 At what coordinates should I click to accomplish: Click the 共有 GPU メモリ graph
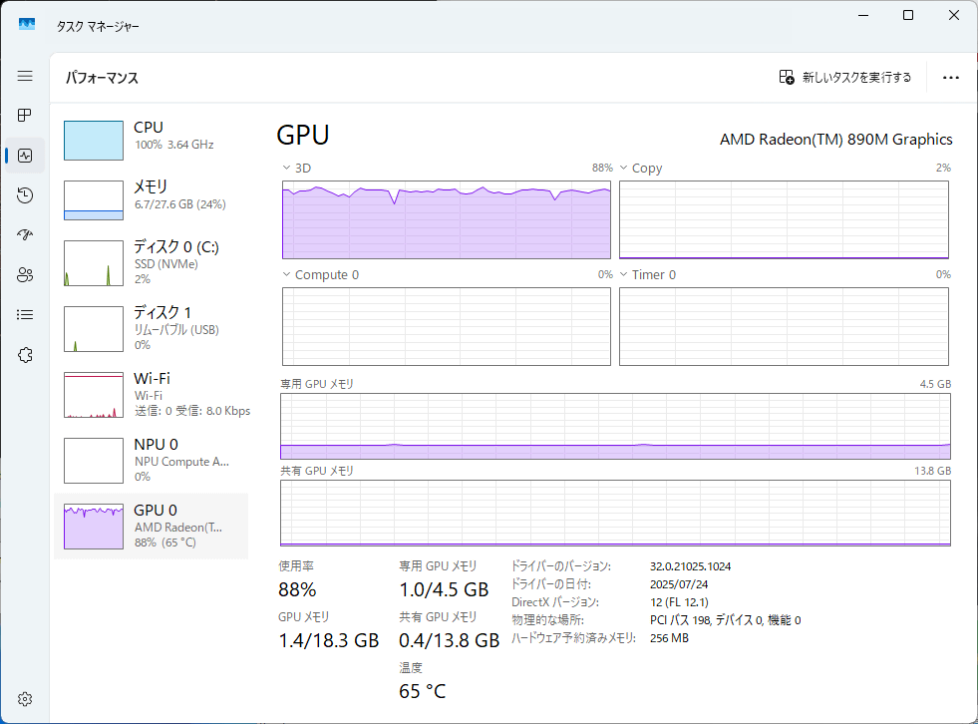[616, 513]
